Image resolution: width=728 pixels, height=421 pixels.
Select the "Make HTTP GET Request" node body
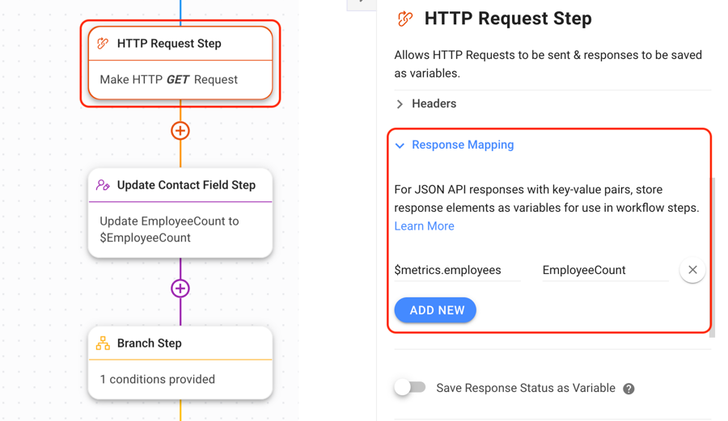coord(180,80)
